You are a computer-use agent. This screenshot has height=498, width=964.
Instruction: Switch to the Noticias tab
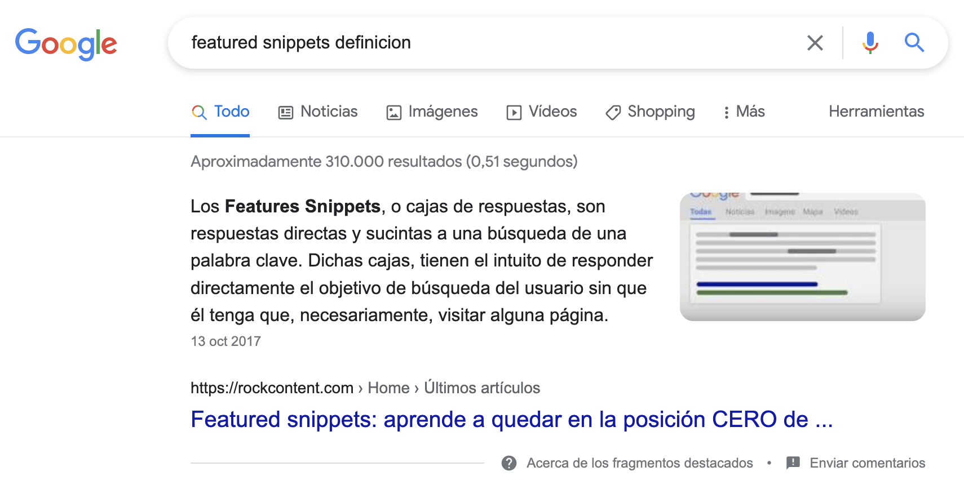[318, 112]
